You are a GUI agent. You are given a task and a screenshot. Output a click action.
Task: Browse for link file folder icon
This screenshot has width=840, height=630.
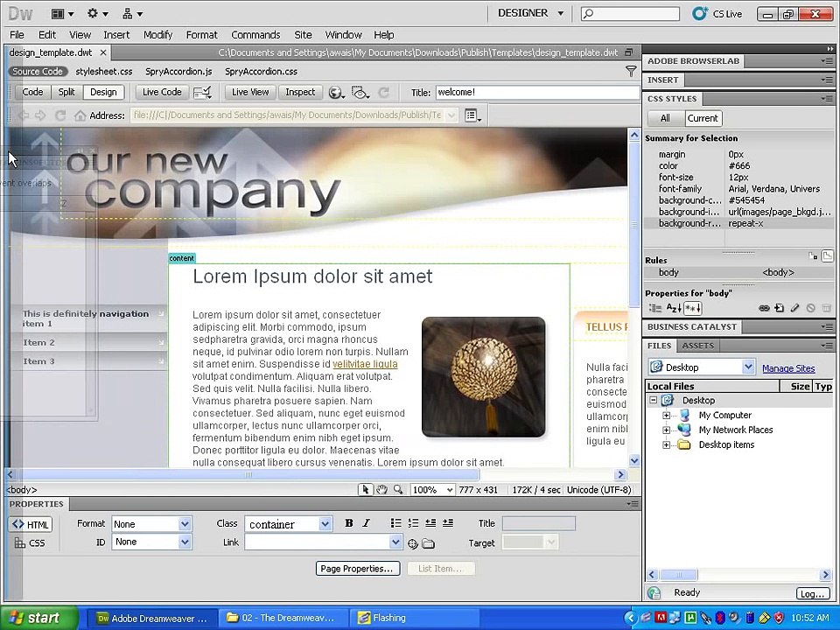pyautogui.click(x=428, y=543)
